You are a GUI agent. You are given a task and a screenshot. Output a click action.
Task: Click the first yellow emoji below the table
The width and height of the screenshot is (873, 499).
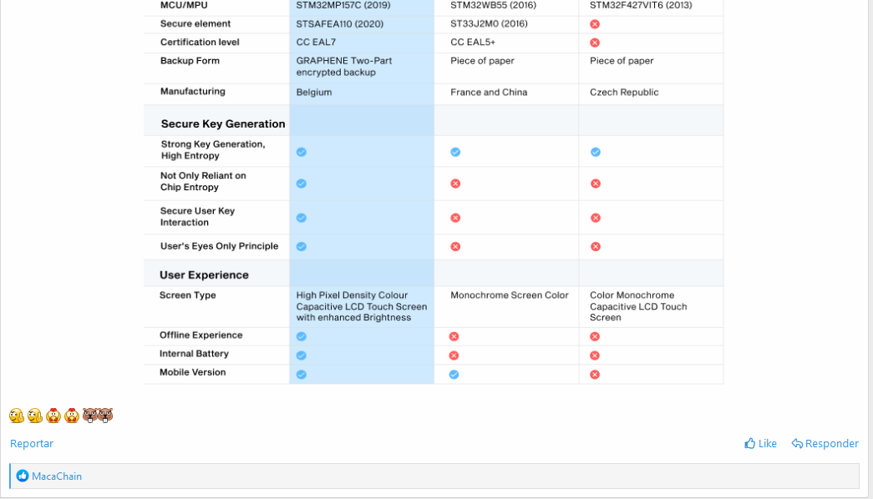coord(17,416)
